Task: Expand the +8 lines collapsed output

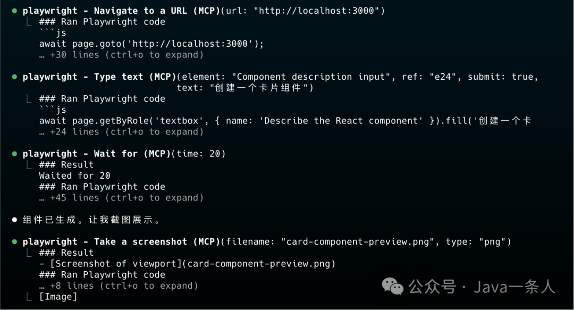Action: (118, 286)
